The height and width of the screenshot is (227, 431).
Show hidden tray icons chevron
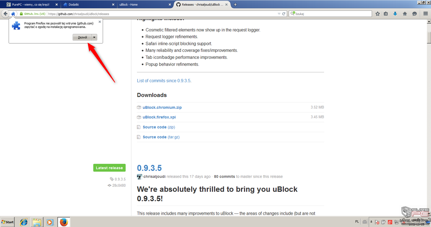371,222
